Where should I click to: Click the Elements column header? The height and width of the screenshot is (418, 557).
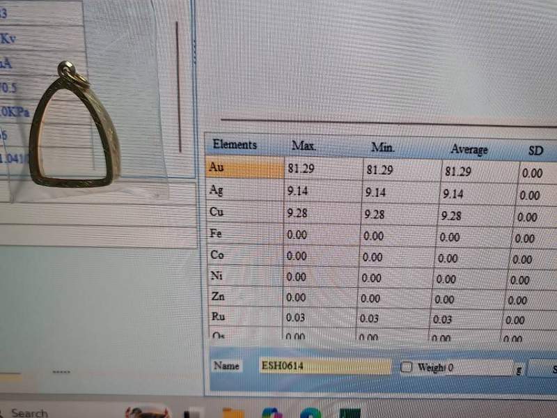pyautogui.click(x=235, y=145)
